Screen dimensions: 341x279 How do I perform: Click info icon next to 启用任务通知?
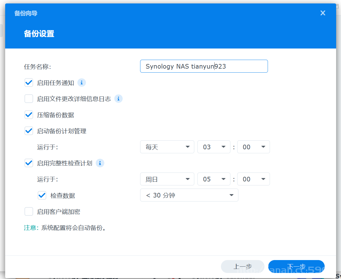pos(82,83)
